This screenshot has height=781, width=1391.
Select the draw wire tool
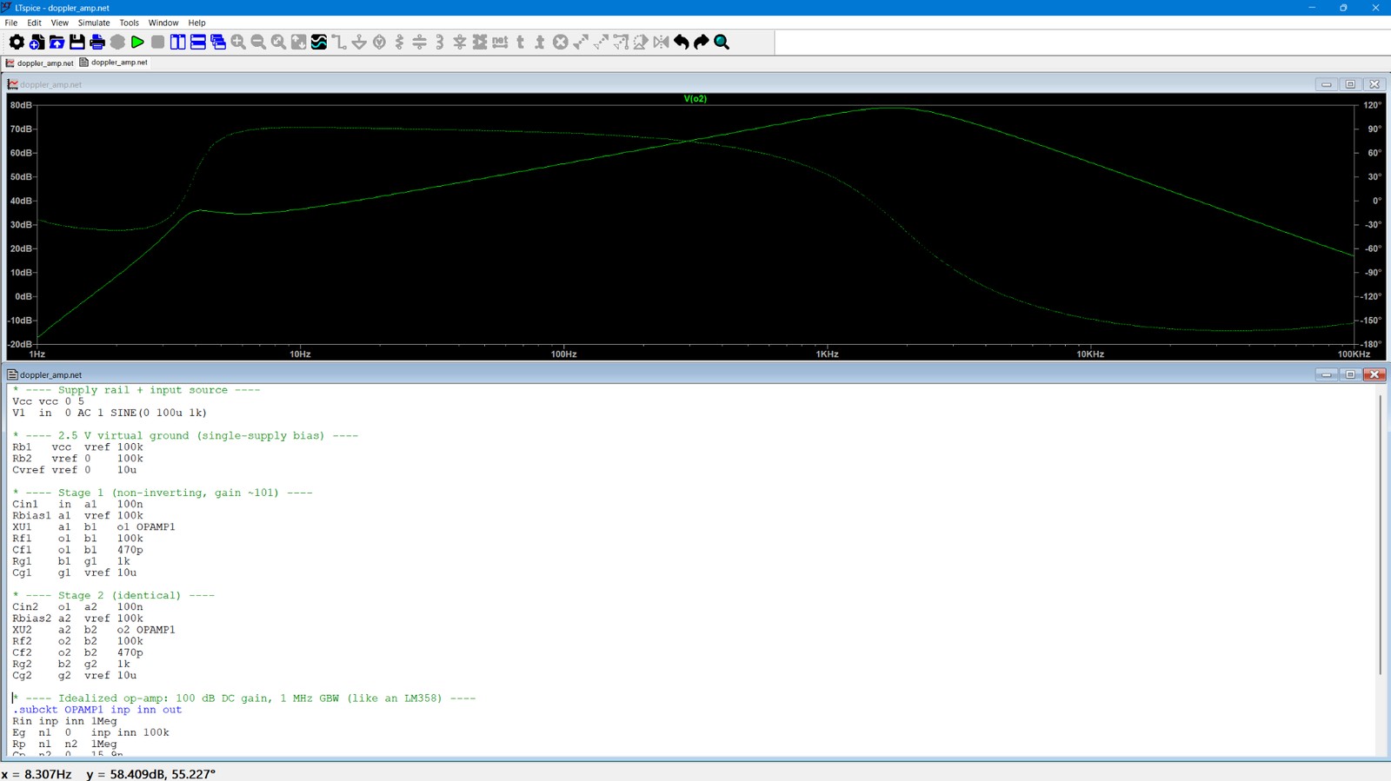pyautogui.click(x=339, y=42)
